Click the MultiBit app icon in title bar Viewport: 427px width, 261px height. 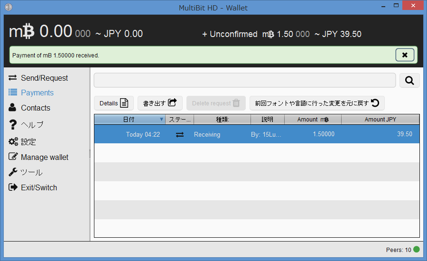tap(9, 7)
